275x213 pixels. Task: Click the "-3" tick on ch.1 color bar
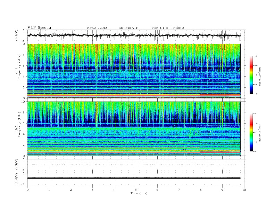[x=256, y=56]
